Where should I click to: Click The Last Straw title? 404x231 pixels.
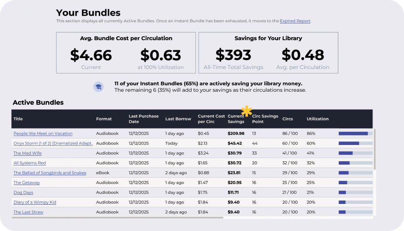coord(28,212)
